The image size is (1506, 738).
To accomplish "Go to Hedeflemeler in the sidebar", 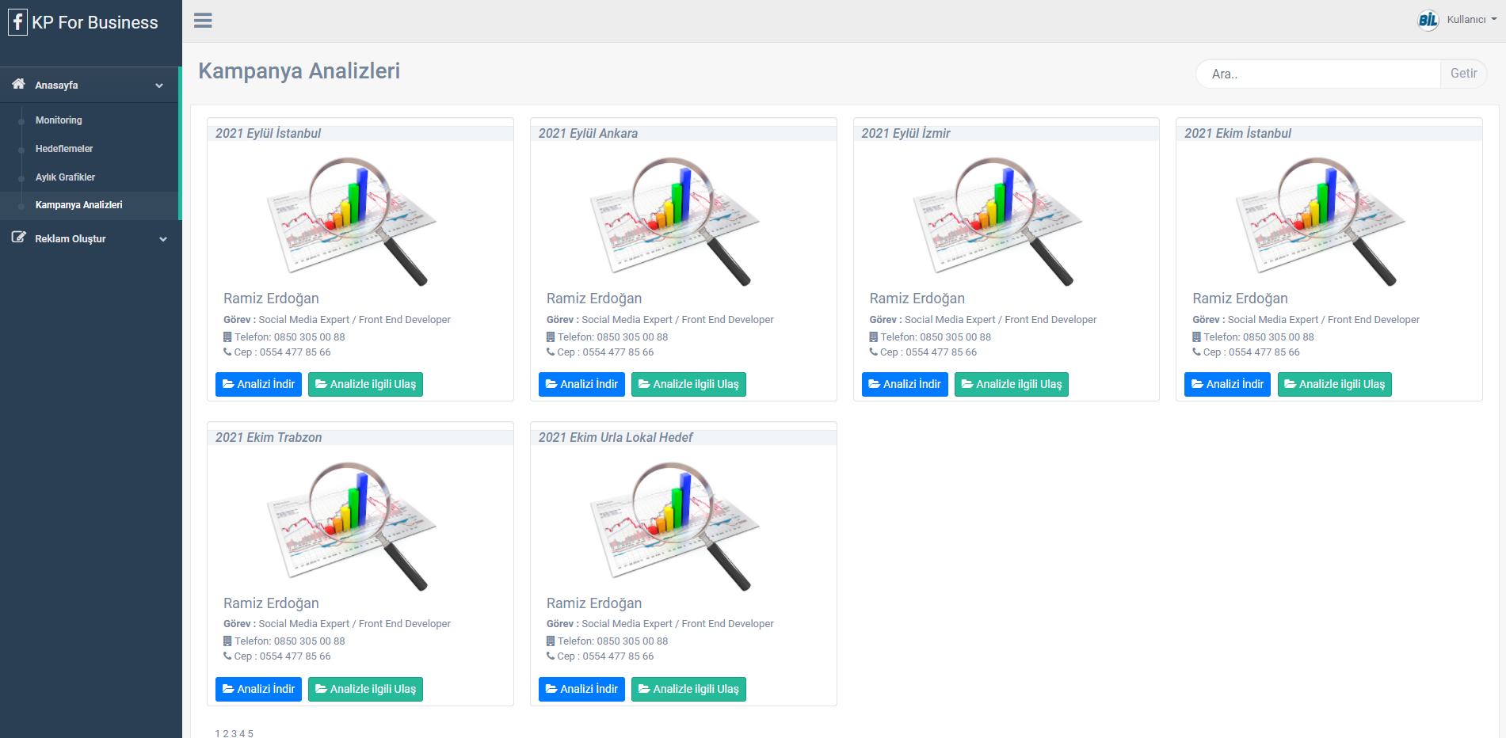I will coord(64,149).
